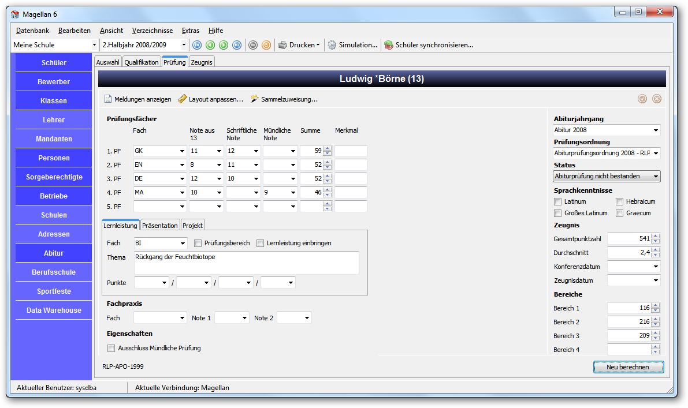
Task: Check the Hebraicum checkbox
Action: coord(620,201)
